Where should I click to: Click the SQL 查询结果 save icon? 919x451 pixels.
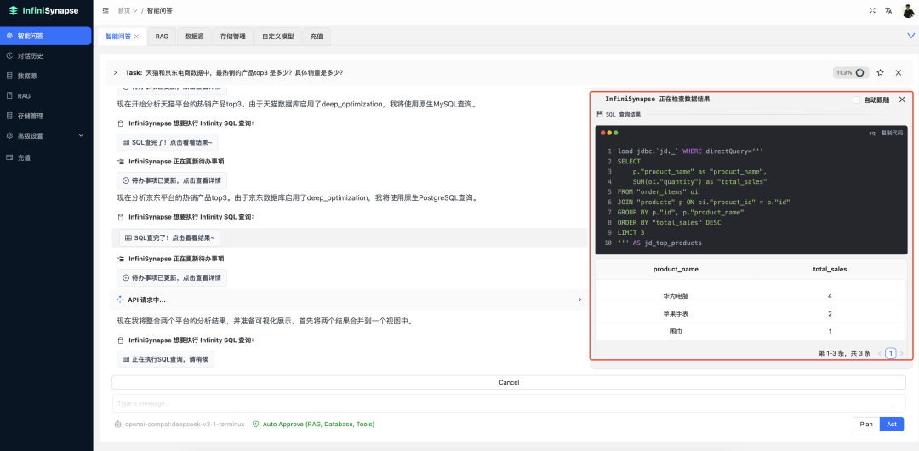[x=600, y=114]
